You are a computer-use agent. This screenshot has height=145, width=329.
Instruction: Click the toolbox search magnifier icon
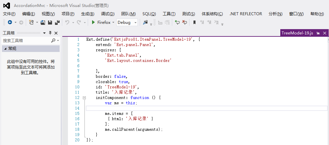[x=53, y=40]
